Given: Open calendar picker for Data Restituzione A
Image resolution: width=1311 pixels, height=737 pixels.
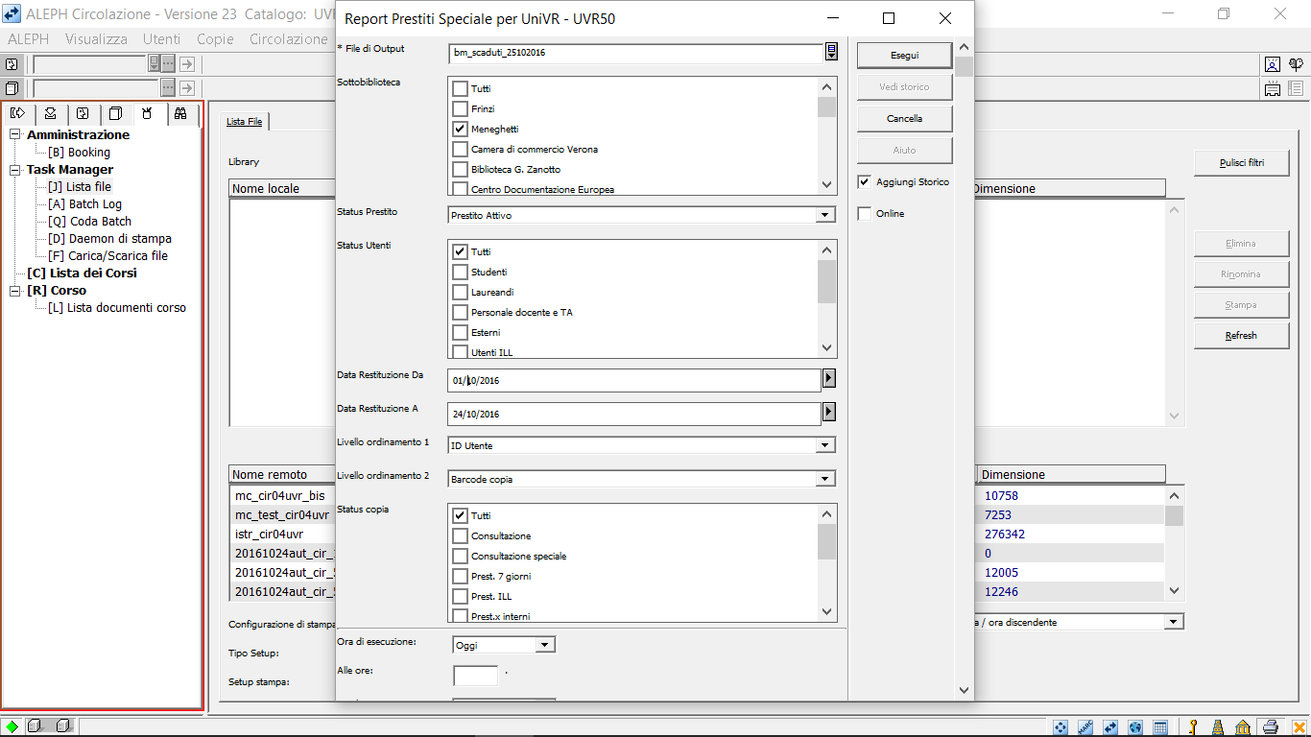Looking at the screenshot, I should [x=829, y=412].
